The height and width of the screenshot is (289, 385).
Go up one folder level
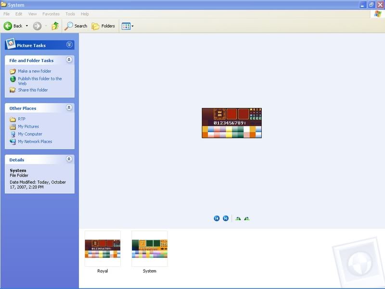(x=55, y=26)
